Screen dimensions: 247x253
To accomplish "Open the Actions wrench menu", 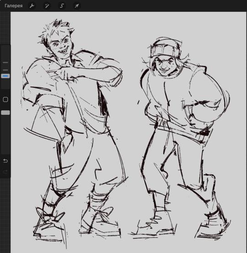I will tap(32, 6).
